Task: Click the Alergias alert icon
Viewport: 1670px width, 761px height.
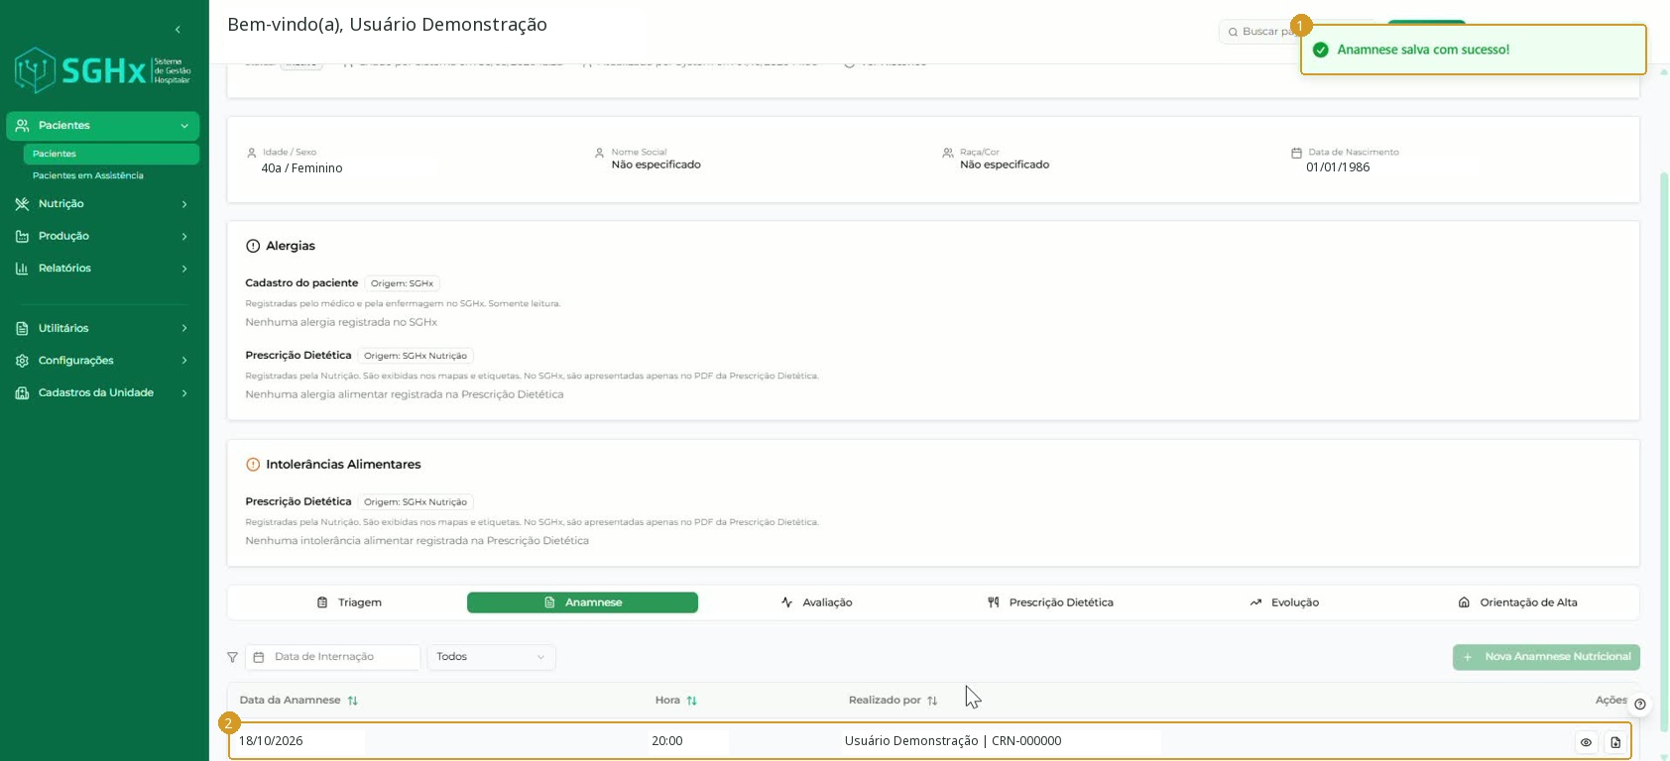Action: 253,246
